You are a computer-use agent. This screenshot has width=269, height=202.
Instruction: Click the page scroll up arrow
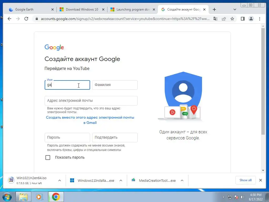263,26
